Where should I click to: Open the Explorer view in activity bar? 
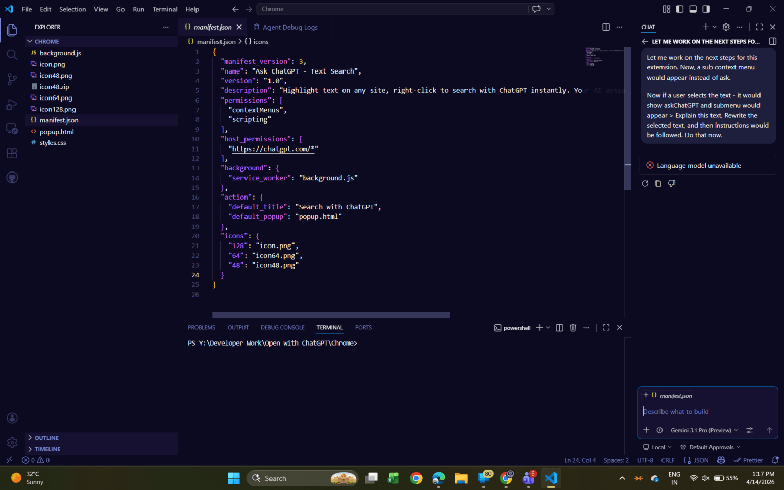coord(12,30)
